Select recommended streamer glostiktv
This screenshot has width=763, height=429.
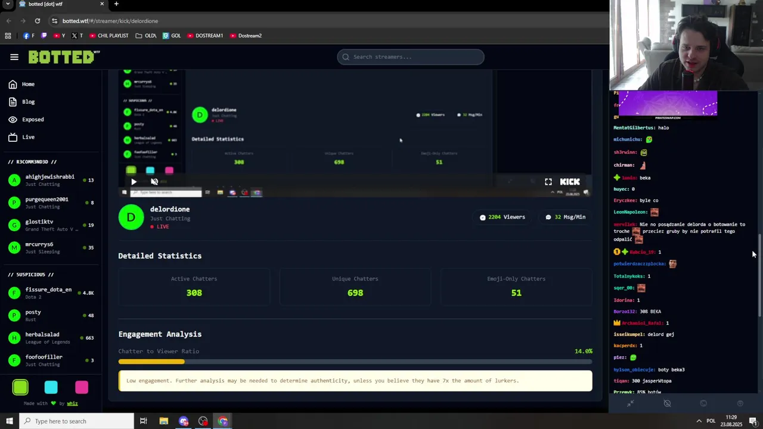(x=51, y=225)
